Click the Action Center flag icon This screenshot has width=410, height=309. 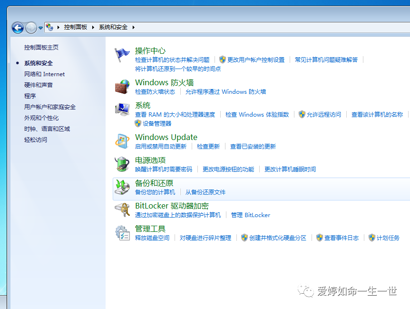122,55
